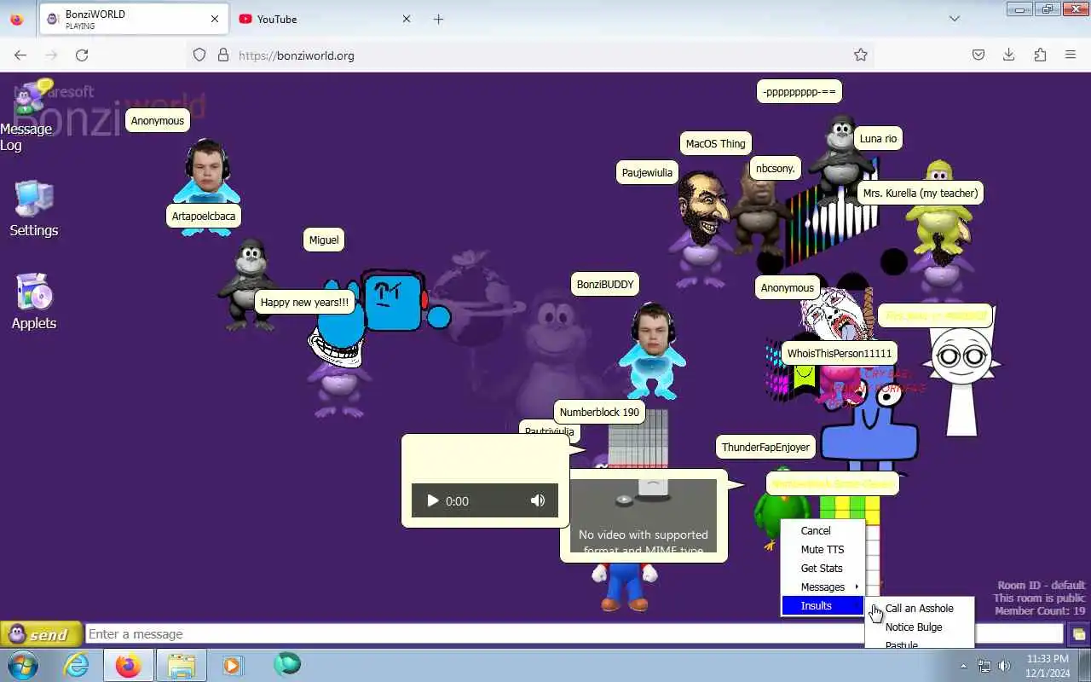
Task: Click the Happy new years!!! speech bubble
Action: [x=304, y=302]
